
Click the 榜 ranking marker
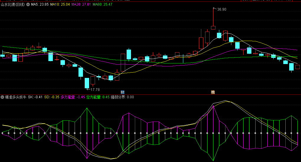213,92
